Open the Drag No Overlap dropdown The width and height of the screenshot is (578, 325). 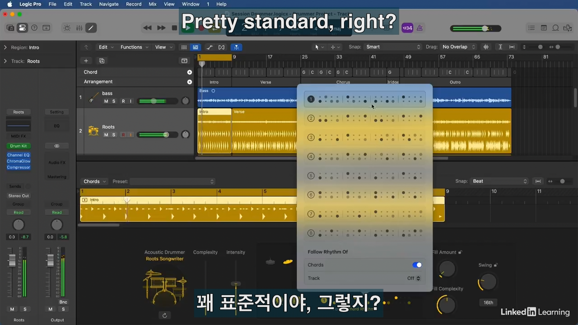[x=458, y=47]
